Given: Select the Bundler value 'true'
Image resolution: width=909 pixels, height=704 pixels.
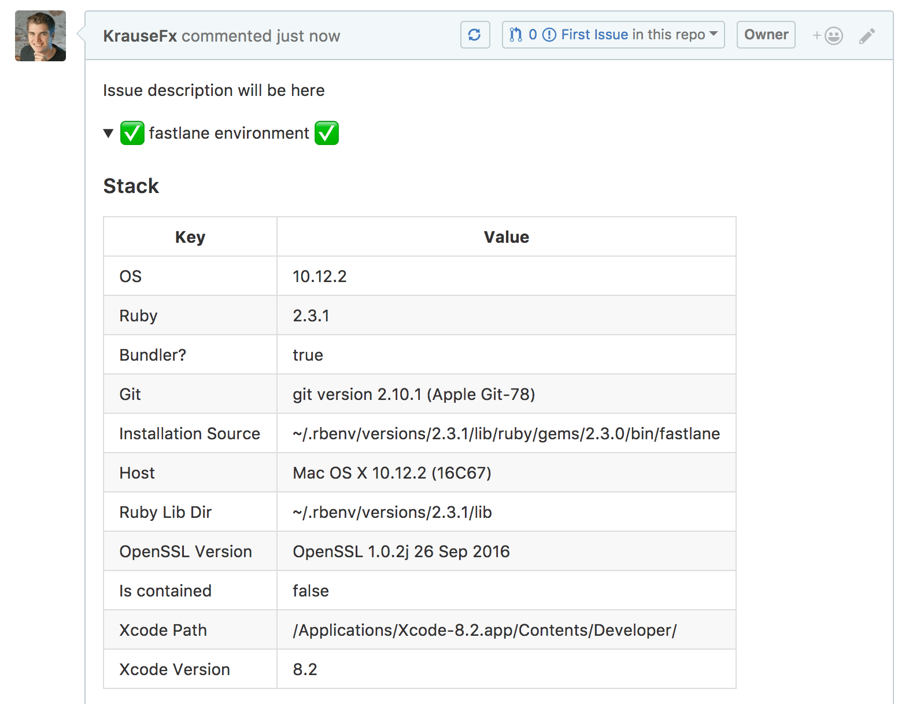Looking at the screenshot, I should tap(507, 355).
